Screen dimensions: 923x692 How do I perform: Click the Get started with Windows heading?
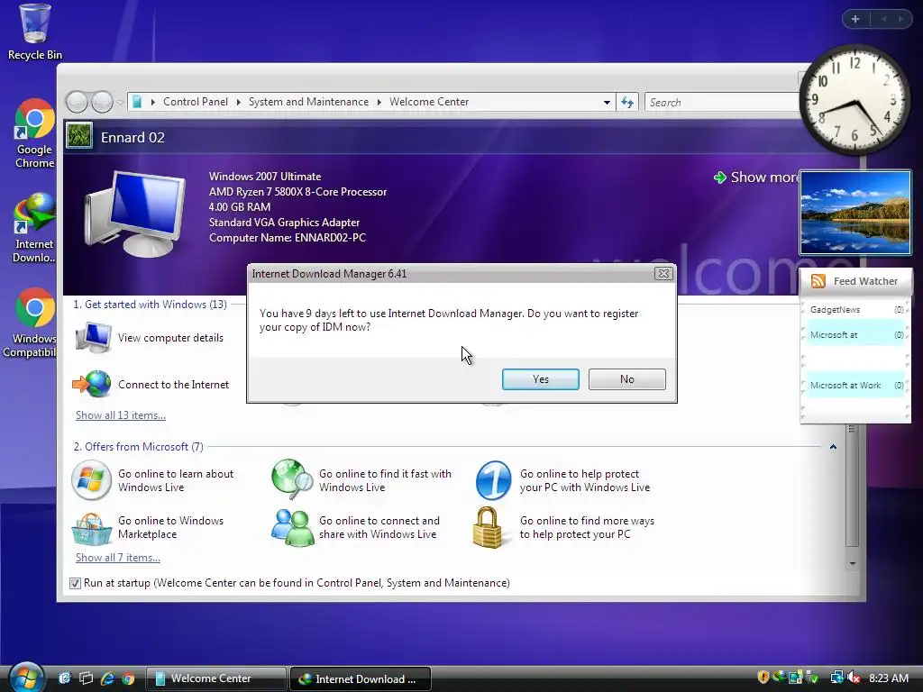[151, 305]
